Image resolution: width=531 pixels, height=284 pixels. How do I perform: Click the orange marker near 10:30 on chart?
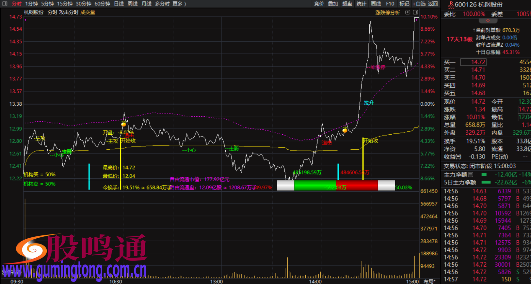123,124
